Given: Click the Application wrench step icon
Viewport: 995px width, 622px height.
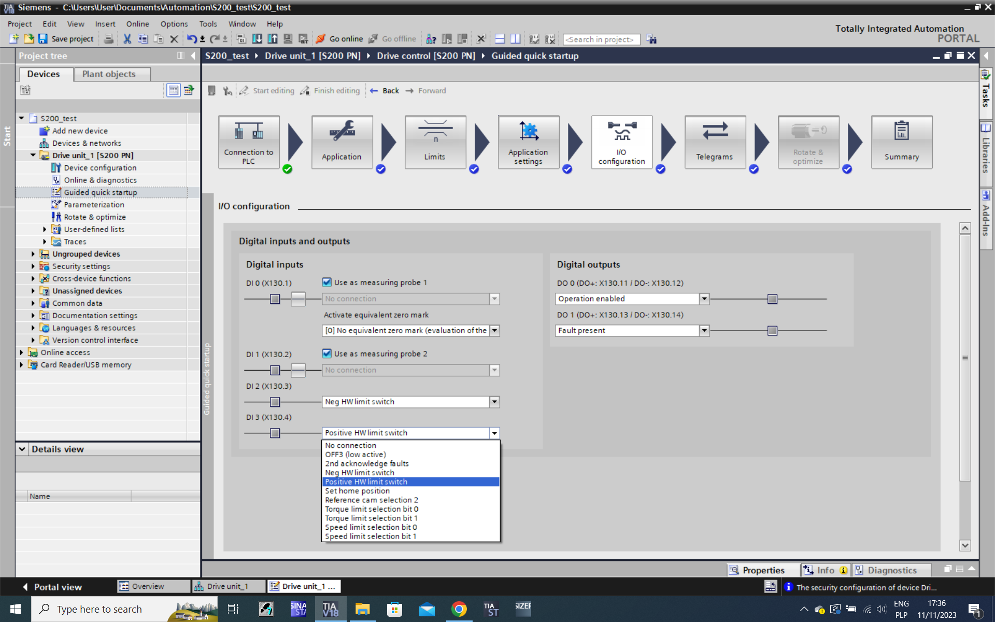Looking at the screenshot, I should point(342,131).
